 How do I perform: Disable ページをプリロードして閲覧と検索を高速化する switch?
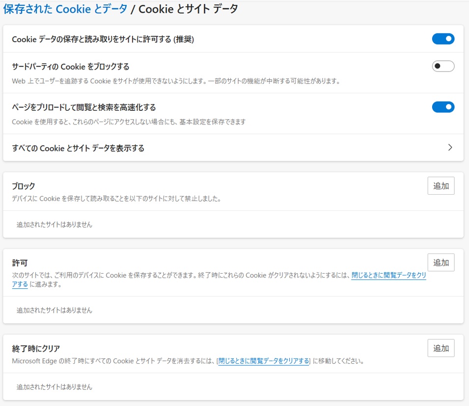click(x=443, y=107)
